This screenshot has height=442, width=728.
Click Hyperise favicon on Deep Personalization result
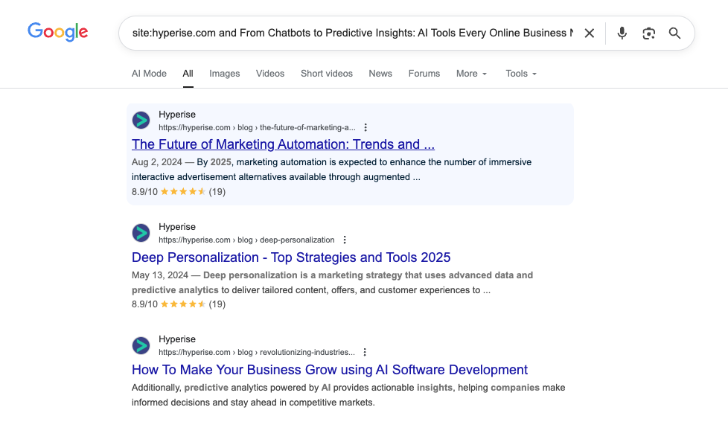coord(141,233)
